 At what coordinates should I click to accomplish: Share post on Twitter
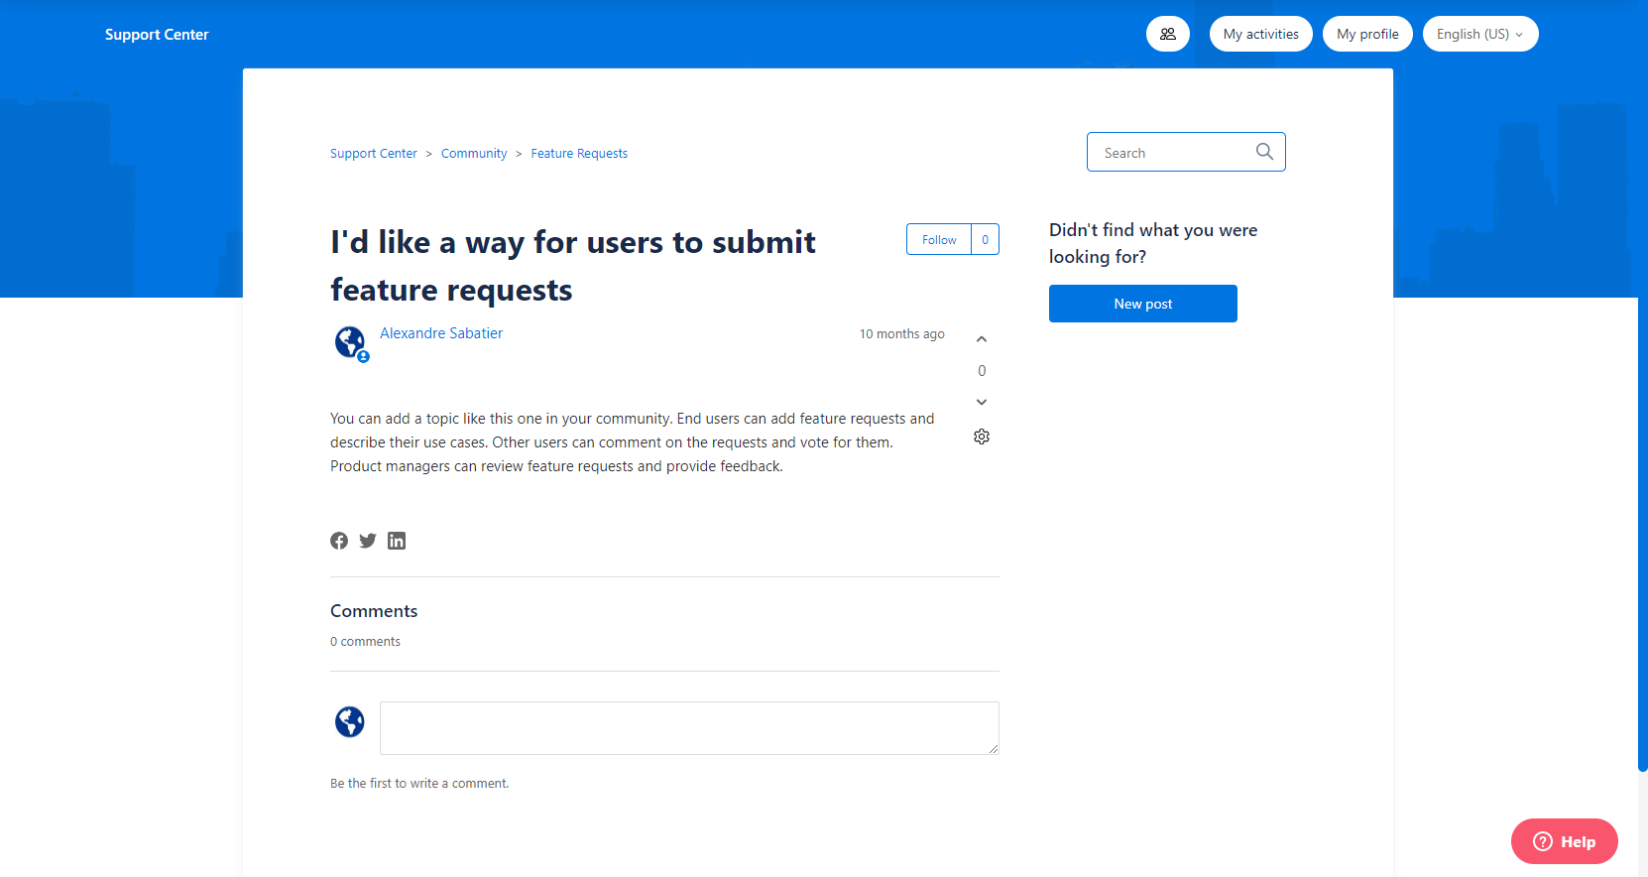368,541
